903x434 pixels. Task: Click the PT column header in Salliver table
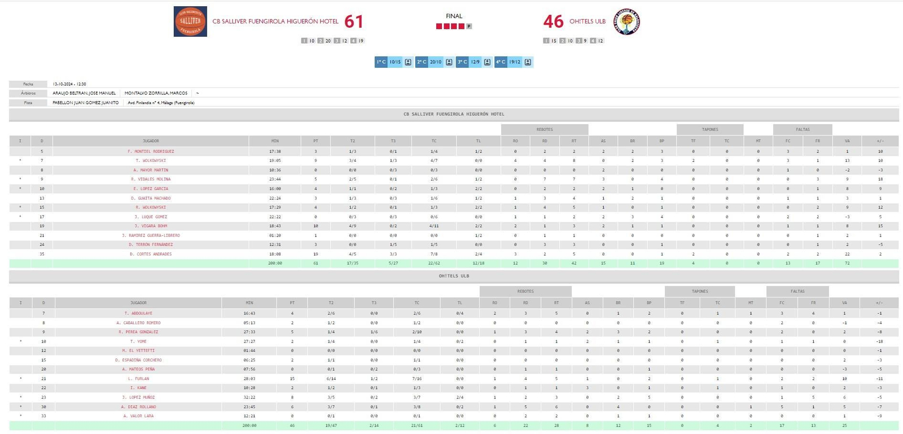[315, 141]
